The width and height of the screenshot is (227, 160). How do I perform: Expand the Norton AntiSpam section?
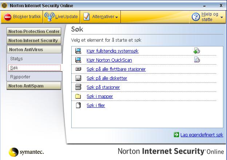(34, 86)
